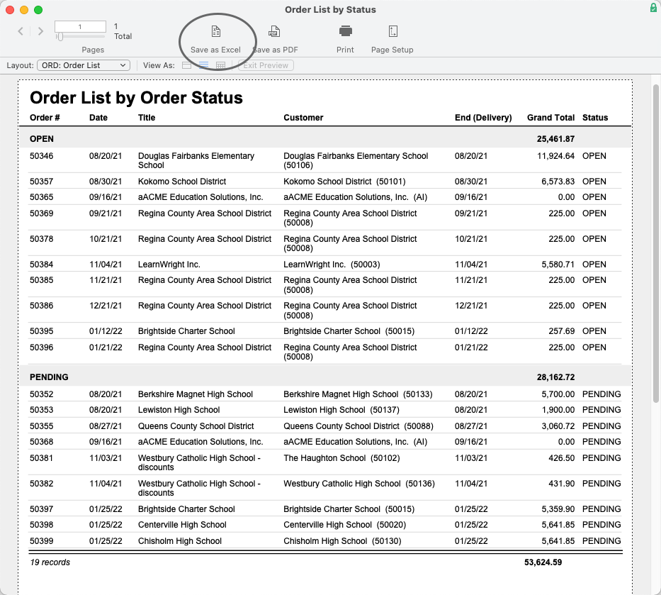Click the Save as Excel icon

(x=216, y=31)
